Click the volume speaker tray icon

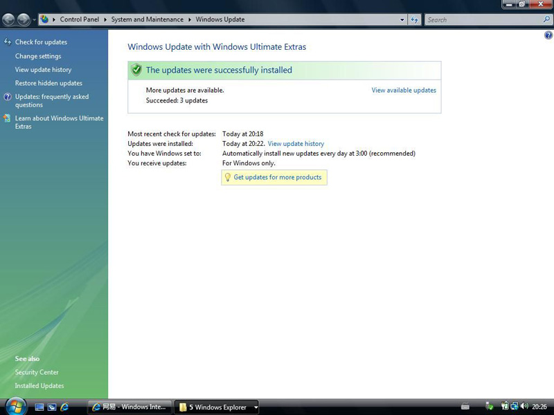[524, 407]
